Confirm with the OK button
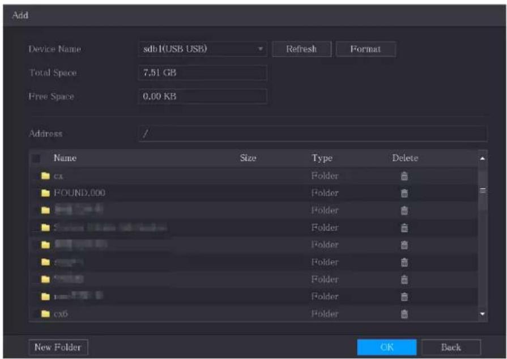The image size is (507, 359). pyautogui.click(x=387, y=347)
